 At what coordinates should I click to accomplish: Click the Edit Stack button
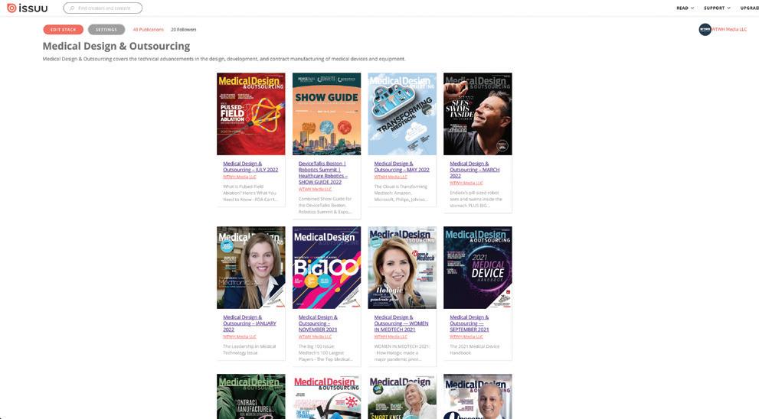click(x=64, y=30)
